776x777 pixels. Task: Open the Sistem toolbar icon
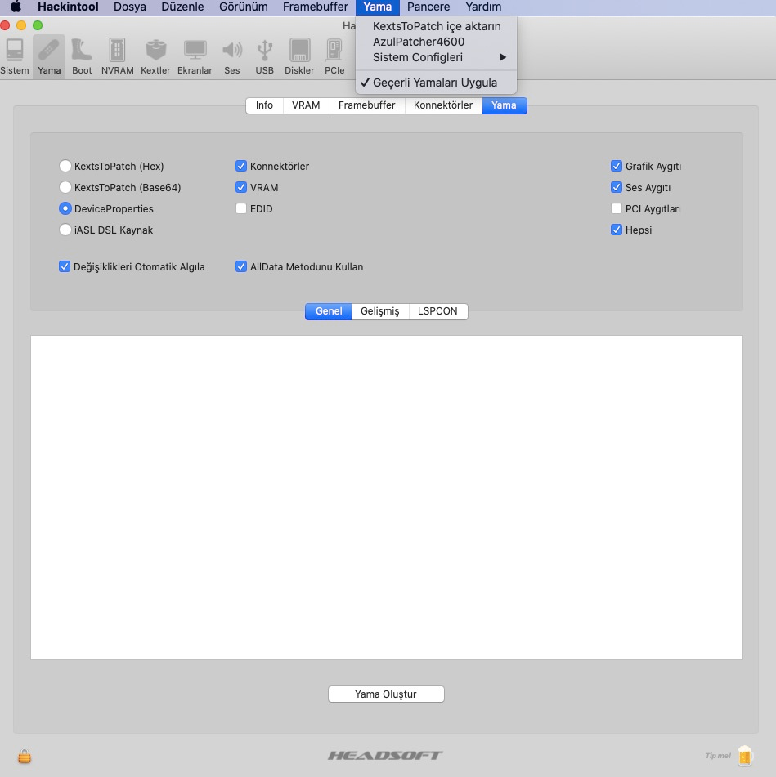coord(15,56)
